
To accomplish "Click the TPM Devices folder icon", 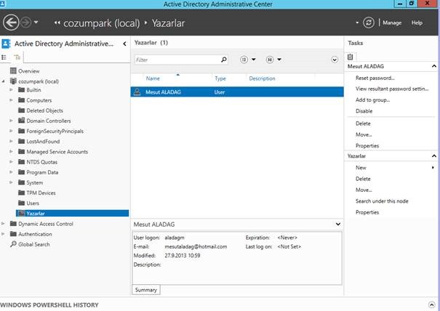I will (x=22, y=193).
